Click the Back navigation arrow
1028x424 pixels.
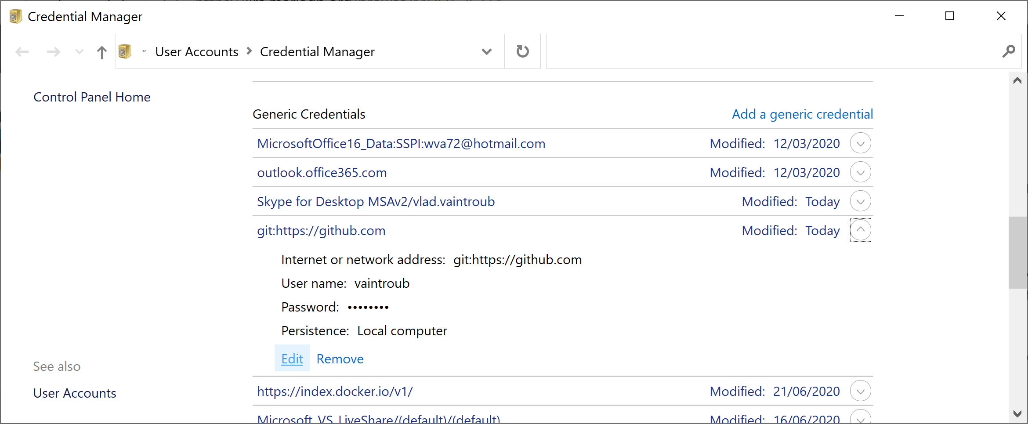[x=22, y=52]
